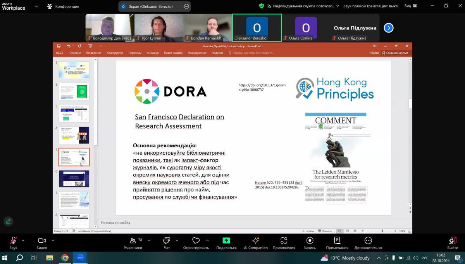Open Chrome from the Windows taskbar
This screenshot has width=465, height=264.
pyautogui.click(x=65, y=258)
